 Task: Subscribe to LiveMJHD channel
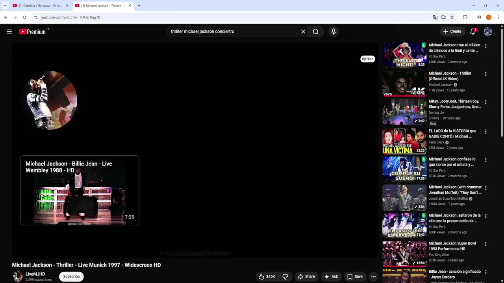click(71, 277)
